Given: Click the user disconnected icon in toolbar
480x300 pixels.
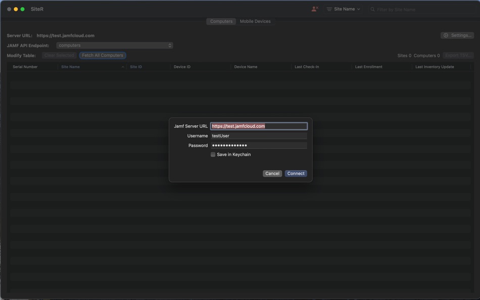Looking at the screenshot, I should coord(315,9).
